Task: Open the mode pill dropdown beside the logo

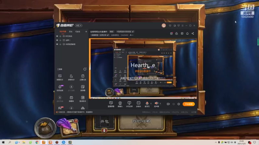Action: 79,25
